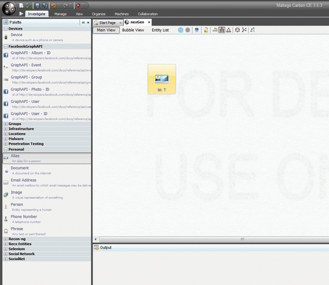The height and width of the screenshot is (285, 329).
Task: Redo with the gray curved arrow icon
Action: coord(65,6)
